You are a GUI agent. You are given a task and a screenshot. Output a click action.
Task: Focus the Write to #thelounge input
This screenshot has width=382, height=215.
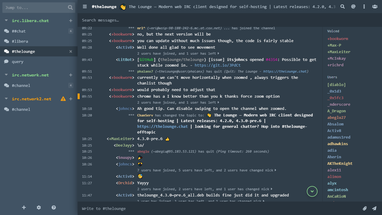tap(219, 208)
